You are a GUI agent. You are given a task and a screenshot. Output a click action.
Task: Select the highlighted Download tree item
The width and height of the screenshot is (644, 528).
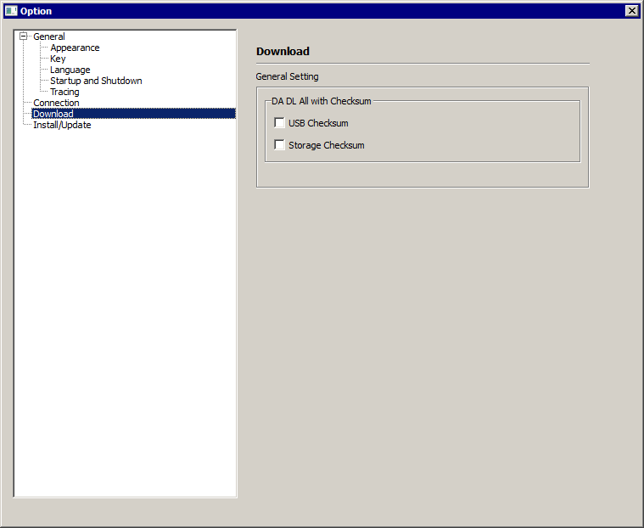click(x=53, y=114)
